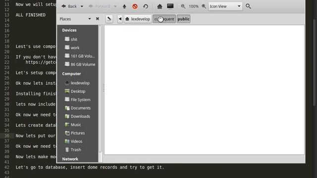The width and height of the screenshot is (317, 178).
Task: Click the editor window vertical scrollbar
Action: (x=315, y=63)
